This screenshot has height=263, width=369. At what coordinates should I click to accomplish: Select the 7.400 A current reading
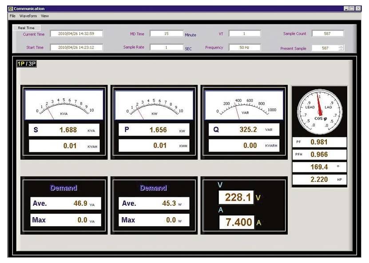tap(237, 222)
